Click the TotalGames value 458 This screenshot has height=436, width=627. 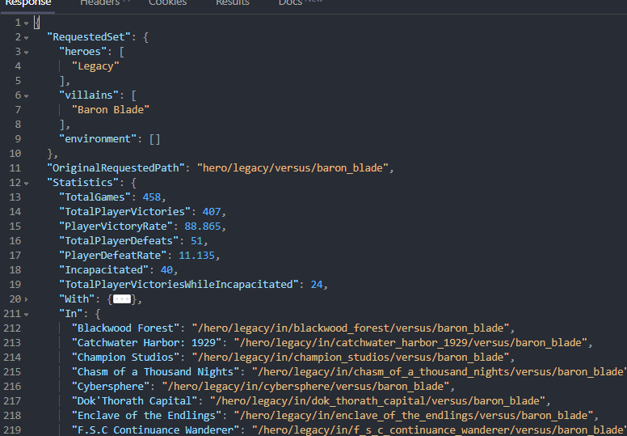tap(152, 197)
